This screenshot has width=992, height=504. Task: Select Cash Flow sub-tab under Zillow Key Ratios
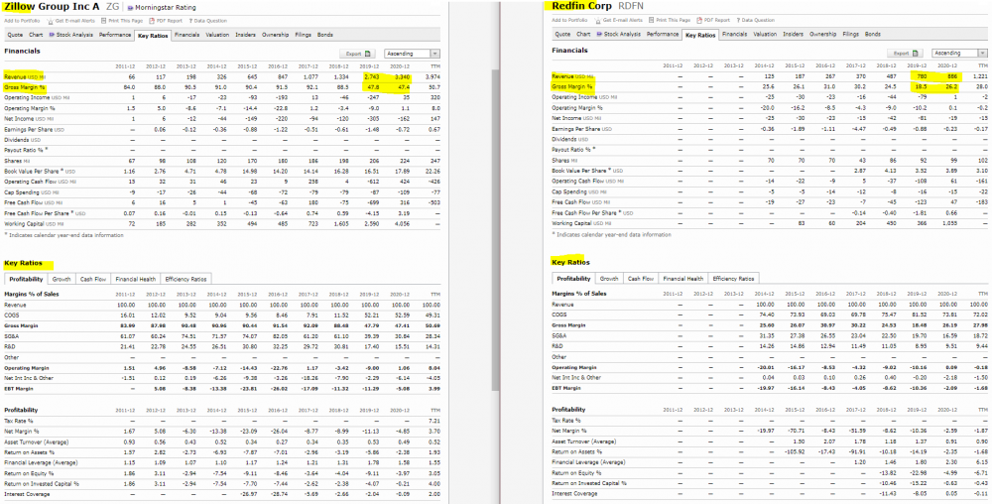92,279
